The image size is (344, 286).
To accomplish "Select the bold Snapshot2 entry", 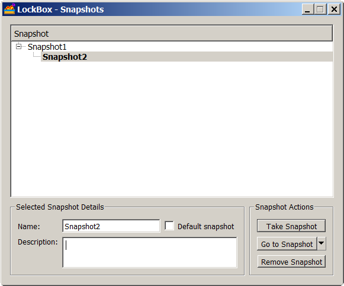I will pyautogui.click(x=65, y=57).
